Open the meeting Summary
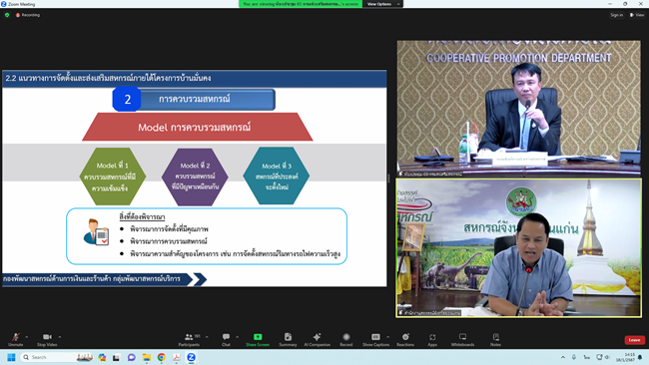 [x=288, y=339]
